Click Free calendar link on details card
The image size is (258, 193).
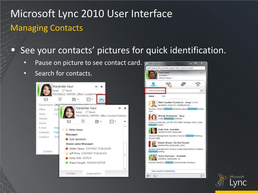click(56, 132)
